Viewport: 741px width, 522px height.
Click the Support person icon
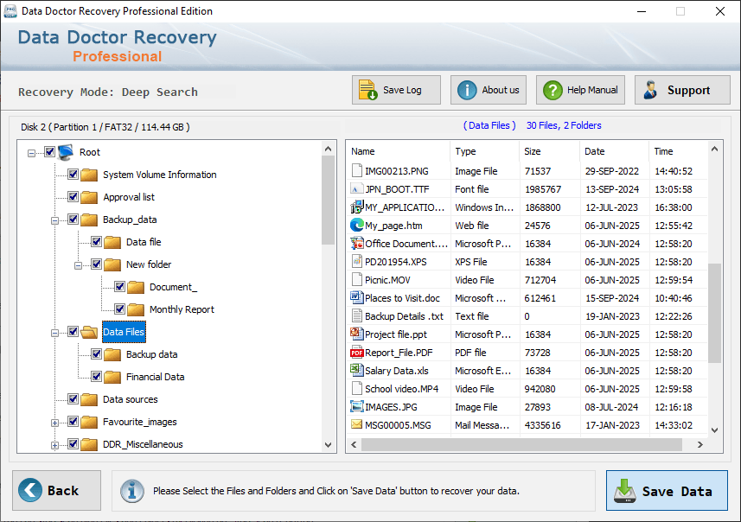(651, 90)
